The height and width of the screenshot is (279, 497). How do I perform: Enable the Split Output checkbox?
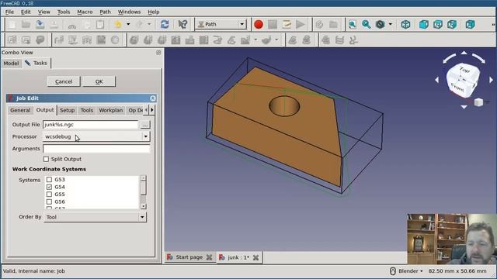pos(47,159)
